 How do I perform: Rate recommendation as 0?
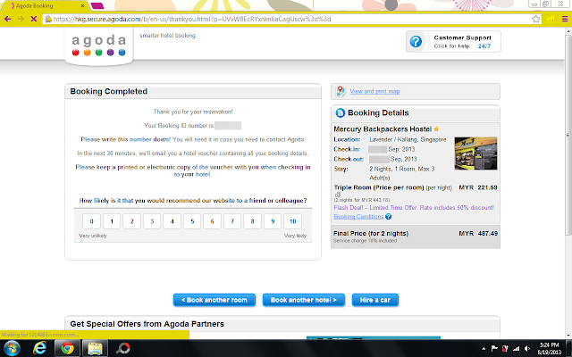[91, 221]
